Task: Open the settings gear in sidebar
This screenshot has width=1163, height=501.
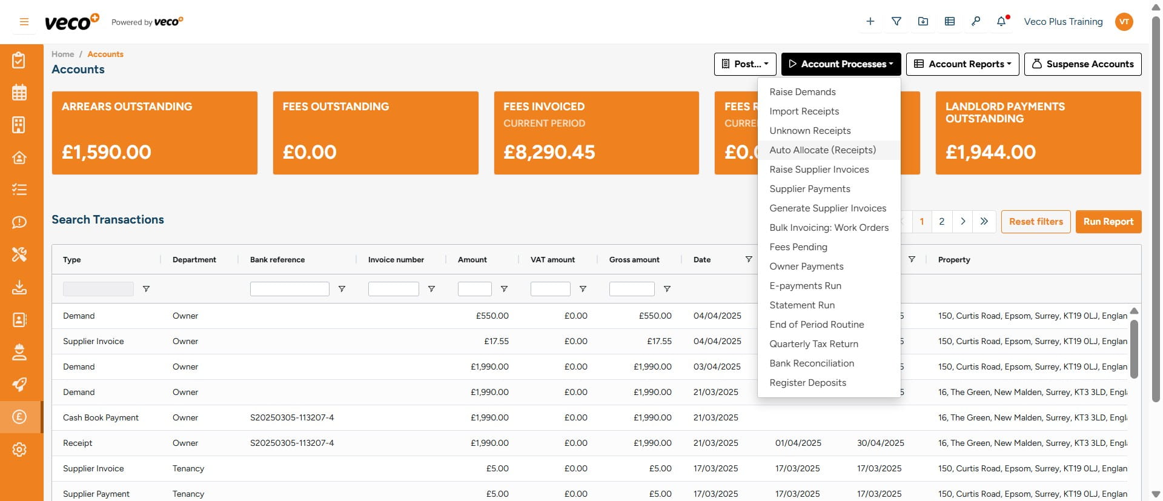Action: (x=19, y=450)
